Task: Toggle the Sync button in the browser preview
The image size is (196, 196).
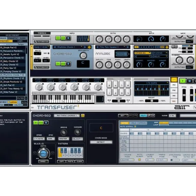Action: click(x=24, y=102)
